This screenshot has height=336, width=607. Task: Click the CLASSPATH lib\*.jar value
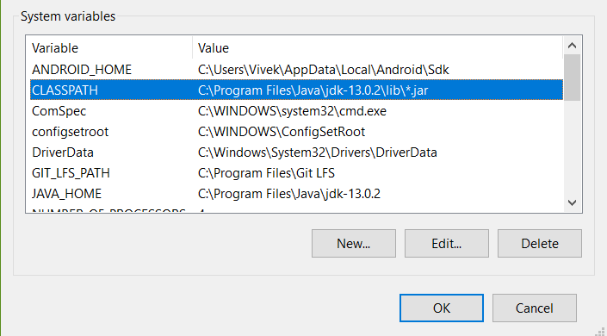point(313,90)
